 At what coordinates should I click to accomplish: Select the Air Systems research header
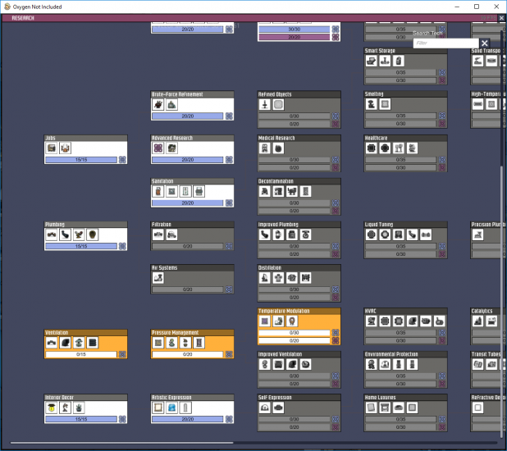[193, 267]
